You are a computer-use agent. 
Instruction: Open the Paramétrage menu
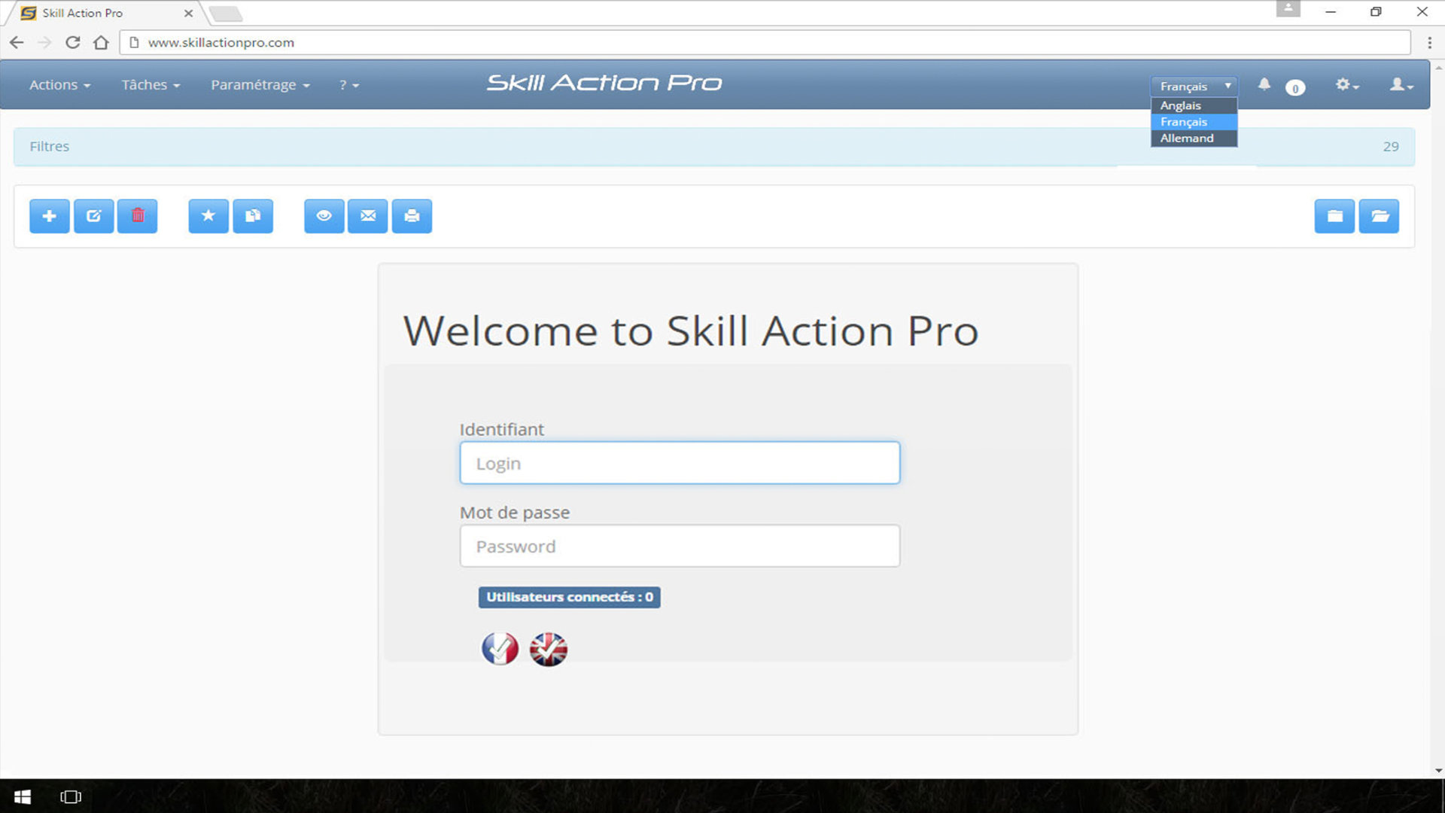point(260,85)
